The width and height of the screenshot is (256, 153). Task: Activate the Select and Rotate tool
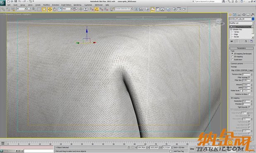[x=55, y=9]
